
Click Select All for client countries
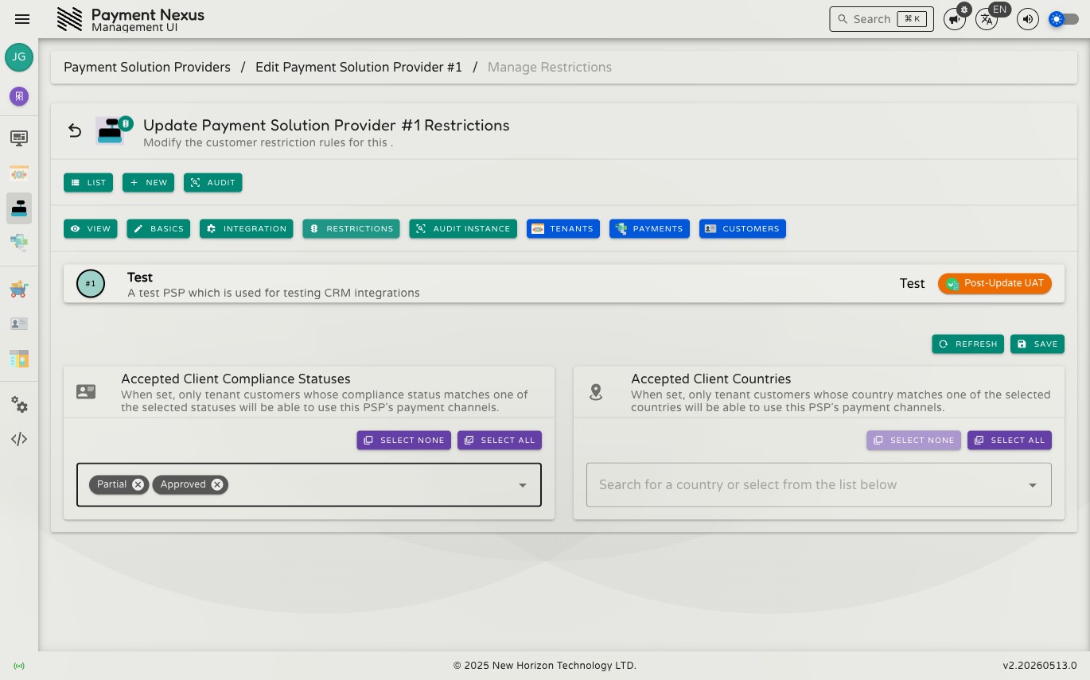coord(1010,440)
